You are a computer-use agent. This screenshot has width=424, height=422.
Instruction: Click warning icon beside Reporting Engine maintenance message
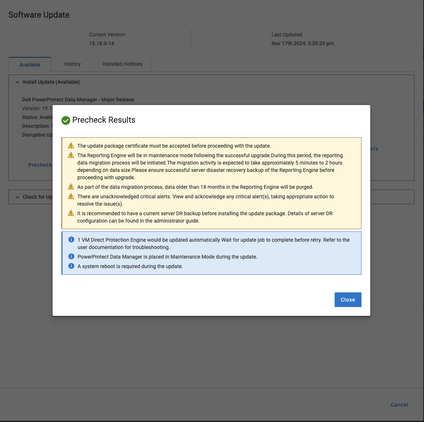[x=71, y=155]
